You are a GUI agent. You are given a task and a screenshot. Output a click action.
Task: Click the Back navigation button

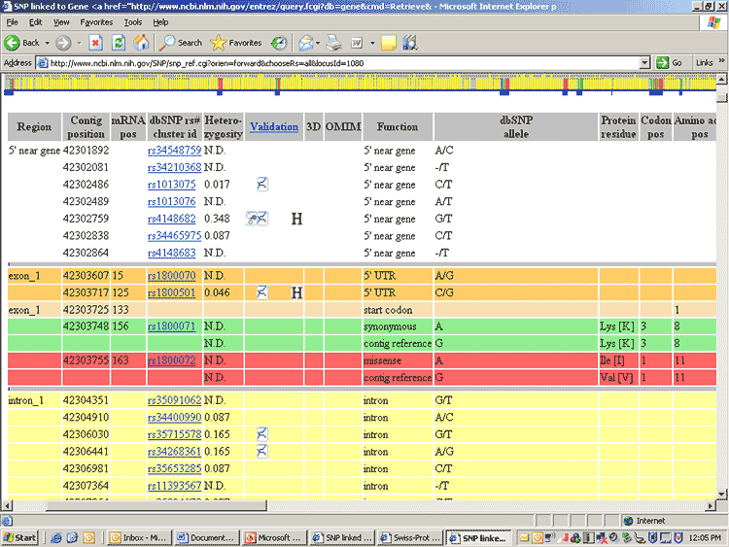click(21, 43)
